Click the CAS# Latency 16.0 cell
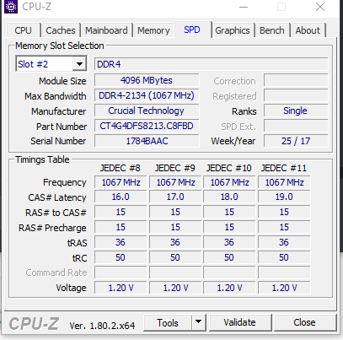This screenshot has height=340, width=343. click(121, 197)
